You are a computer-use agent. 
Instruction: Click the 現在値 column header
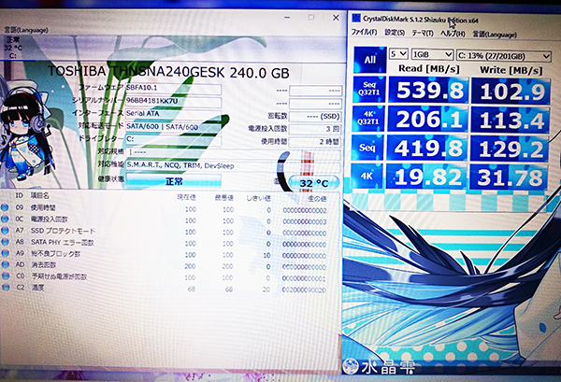(x=187, y=198)
